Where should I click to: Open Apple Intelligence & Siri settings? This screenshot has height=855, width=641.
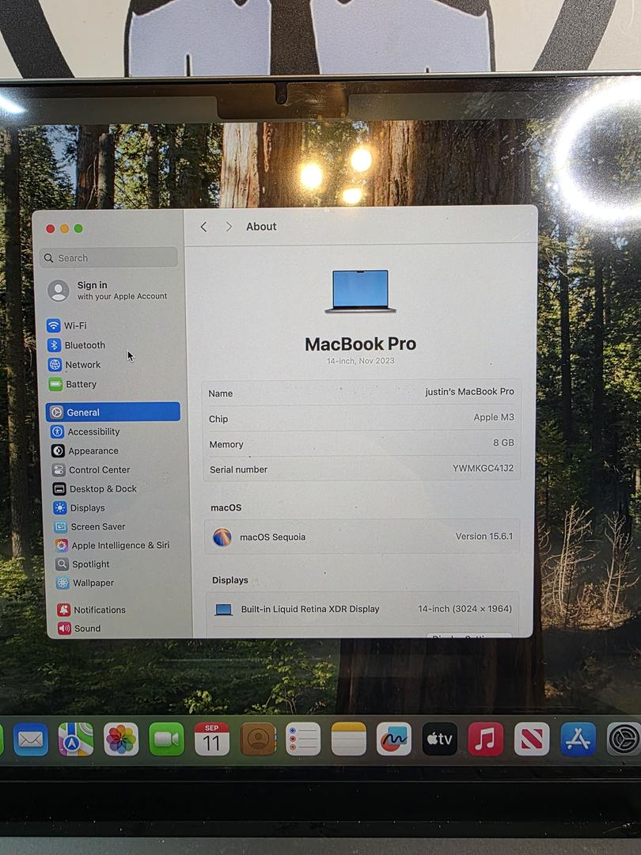[x=112, y=545]
